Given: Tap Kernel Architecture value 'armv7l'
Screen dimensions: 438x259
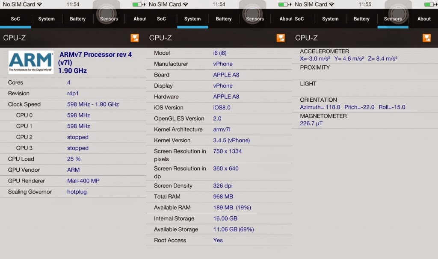Looking at the screenshot, I should [222, 129].
